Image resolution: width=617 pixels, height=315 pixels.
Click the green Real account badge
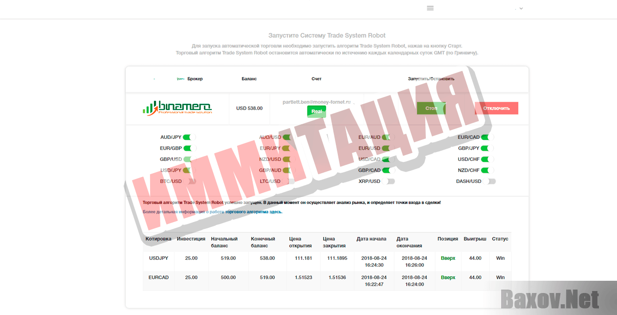[x=316, y=112]
